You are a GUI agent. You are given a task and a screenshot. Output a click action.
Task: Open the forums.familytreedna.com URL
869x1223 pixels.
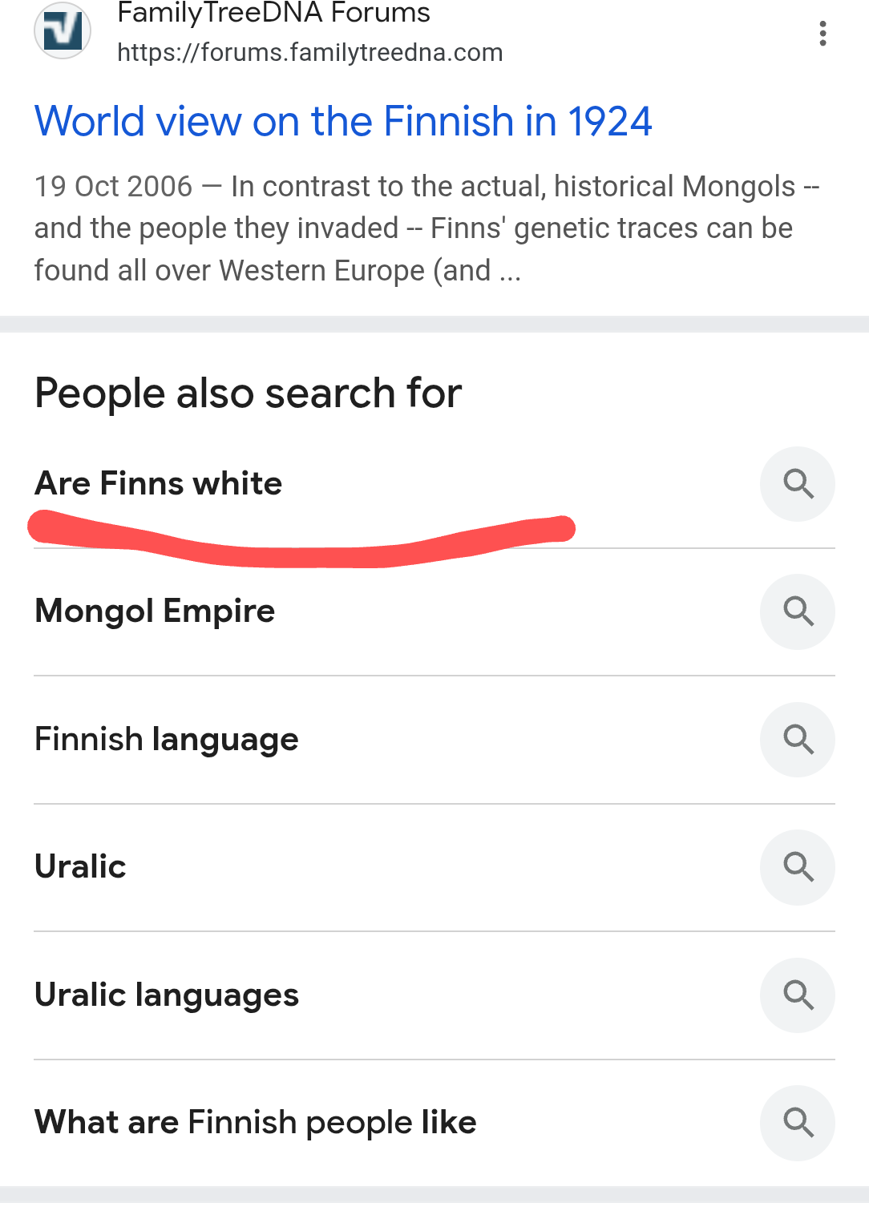pos(310,53)
